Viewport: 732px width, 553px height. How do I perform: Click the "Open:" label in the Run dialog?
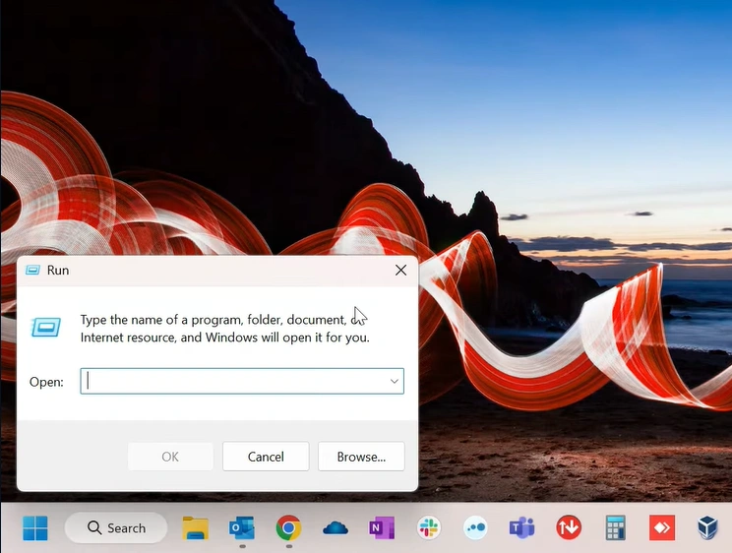46,382
